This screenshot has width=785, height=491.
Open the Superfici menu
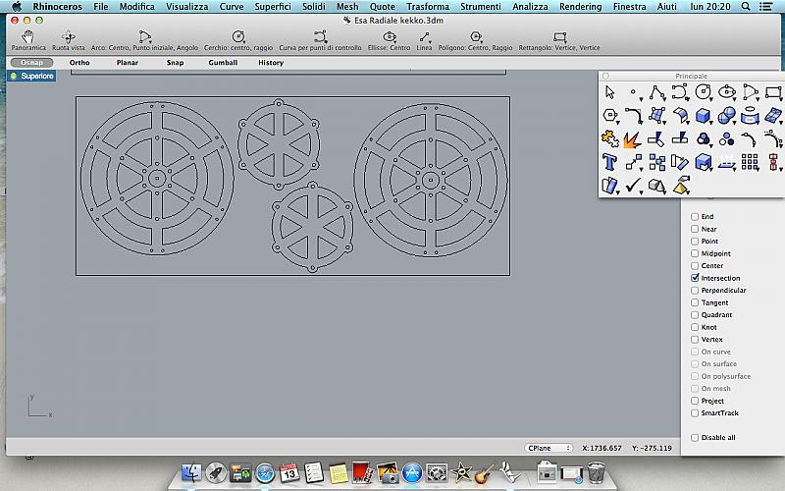272,7
